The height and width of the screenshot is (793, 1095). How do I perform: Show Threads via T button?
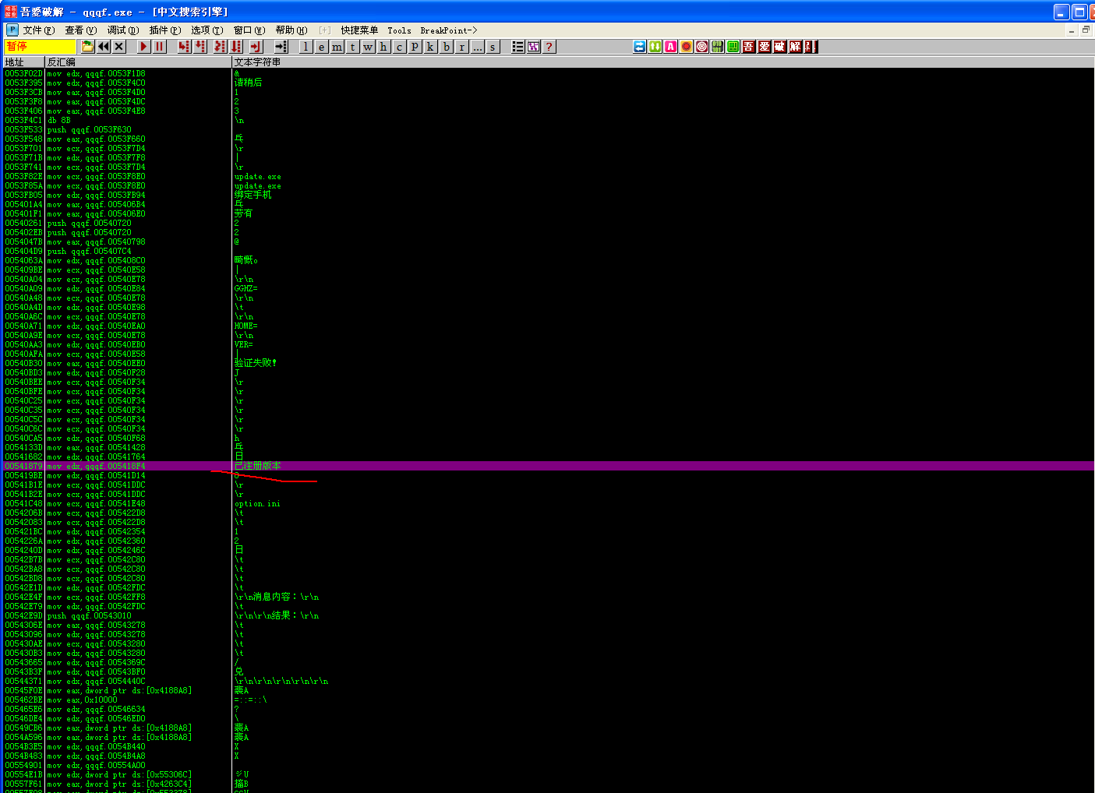(x=353, y=47)
